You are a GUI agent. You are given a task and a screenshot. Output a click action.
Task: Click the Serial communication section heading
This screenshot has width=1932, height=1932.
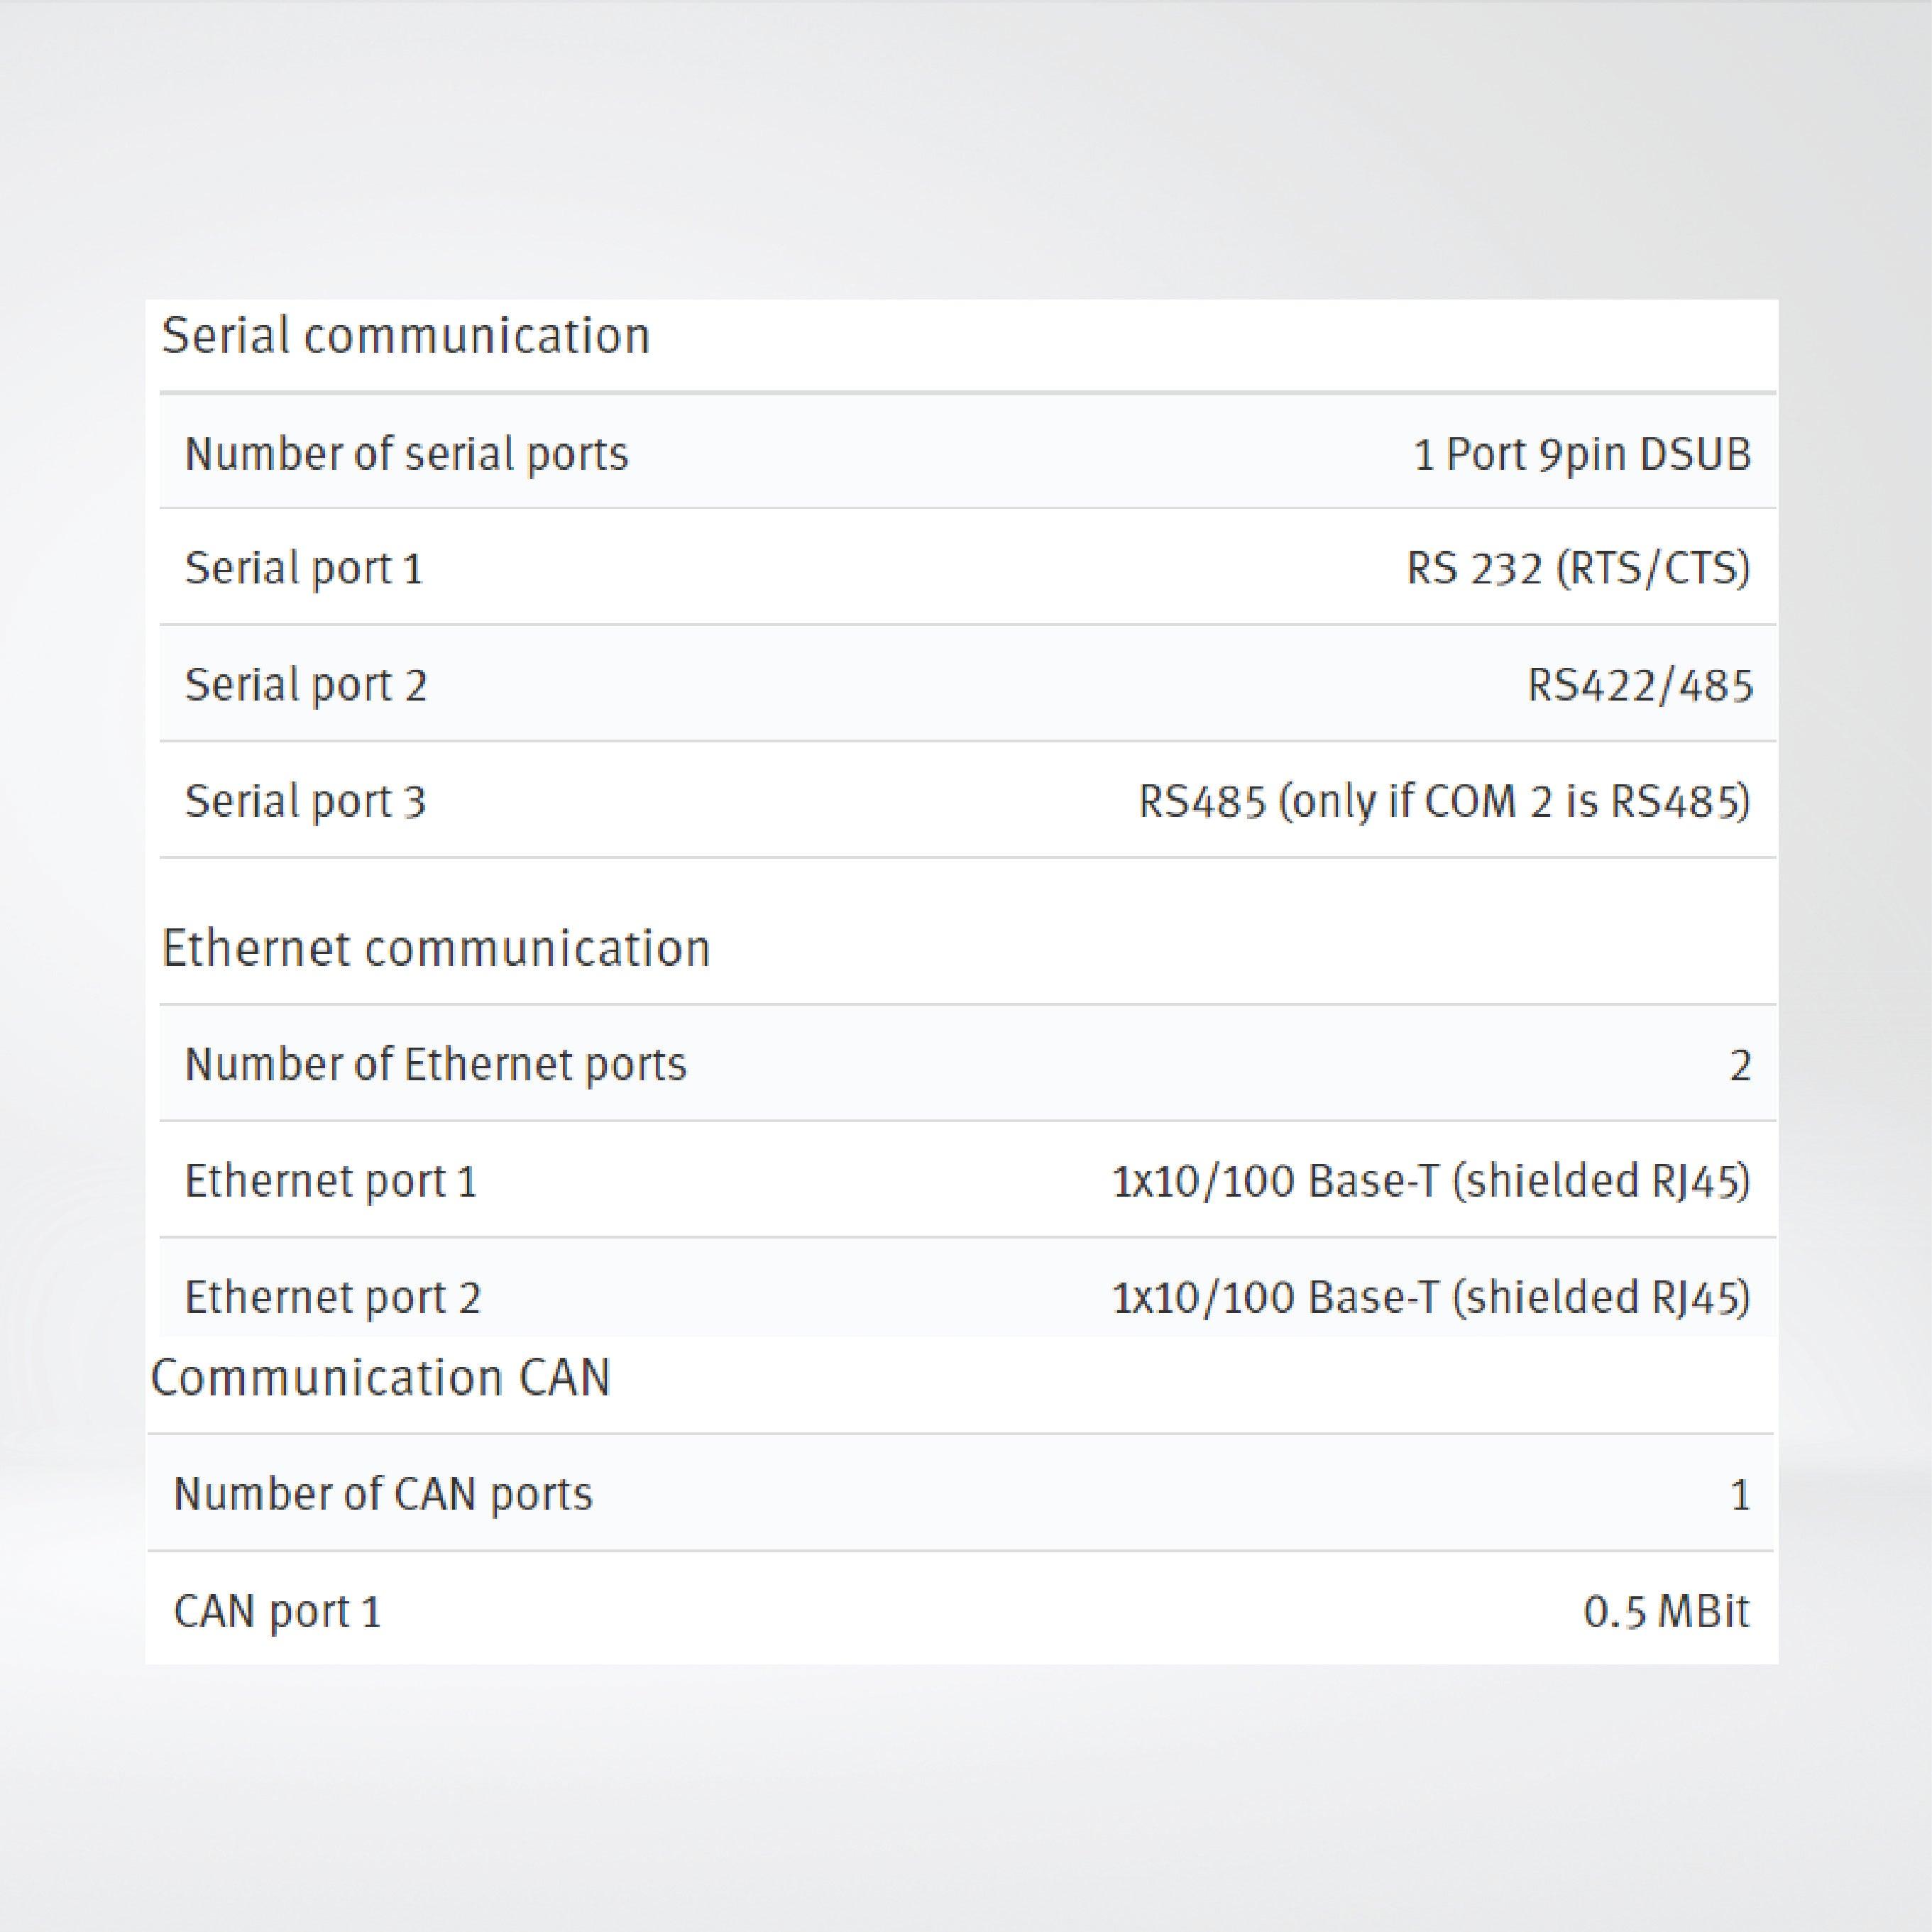pyautogui.click(x=405, y=336)
